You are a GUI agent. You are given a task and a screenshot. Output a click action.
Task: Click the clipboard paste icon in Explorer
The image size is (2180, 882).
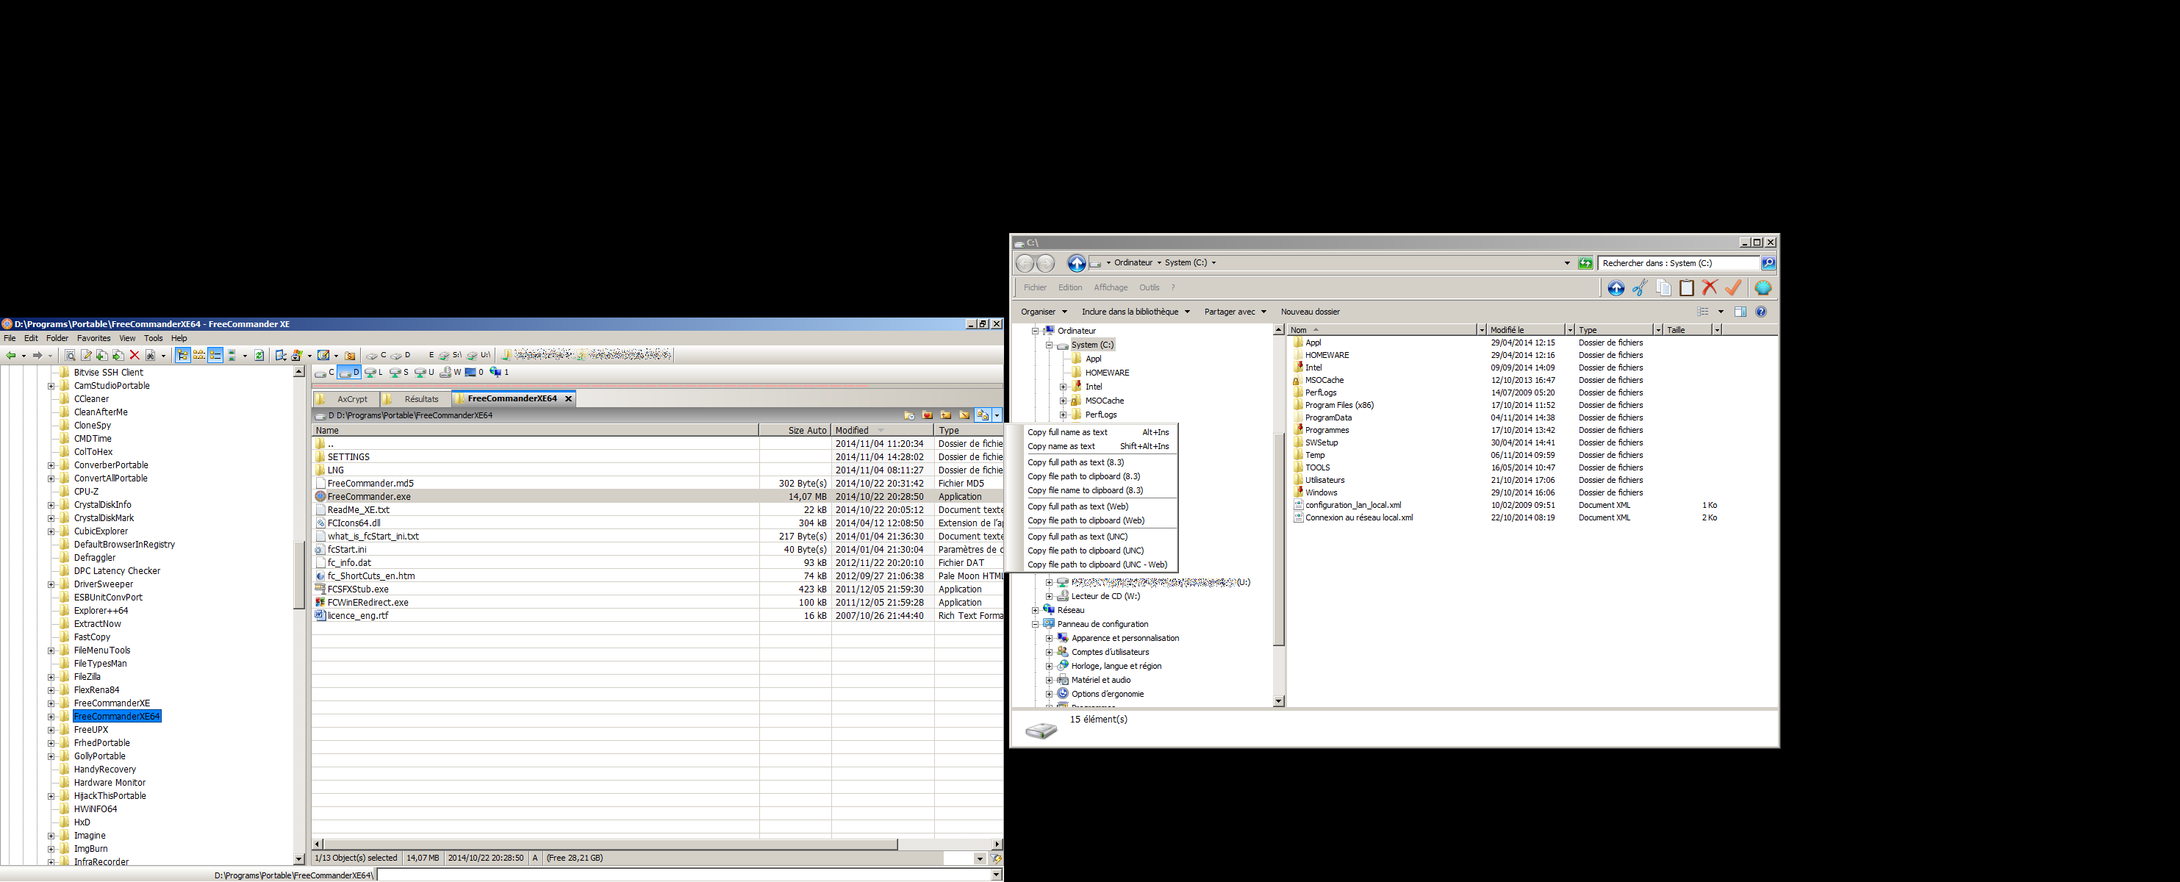[x=1687, y=288]
